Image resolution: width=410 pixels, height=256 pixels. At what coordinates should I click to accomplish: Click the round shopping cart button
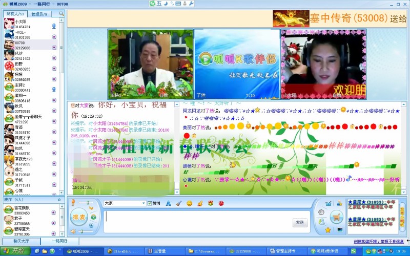pos(337,217)
